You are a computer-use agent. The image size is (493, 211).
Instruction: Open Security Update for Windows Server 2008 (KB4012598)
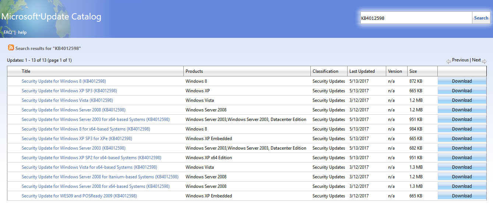(x=74, y=110)
